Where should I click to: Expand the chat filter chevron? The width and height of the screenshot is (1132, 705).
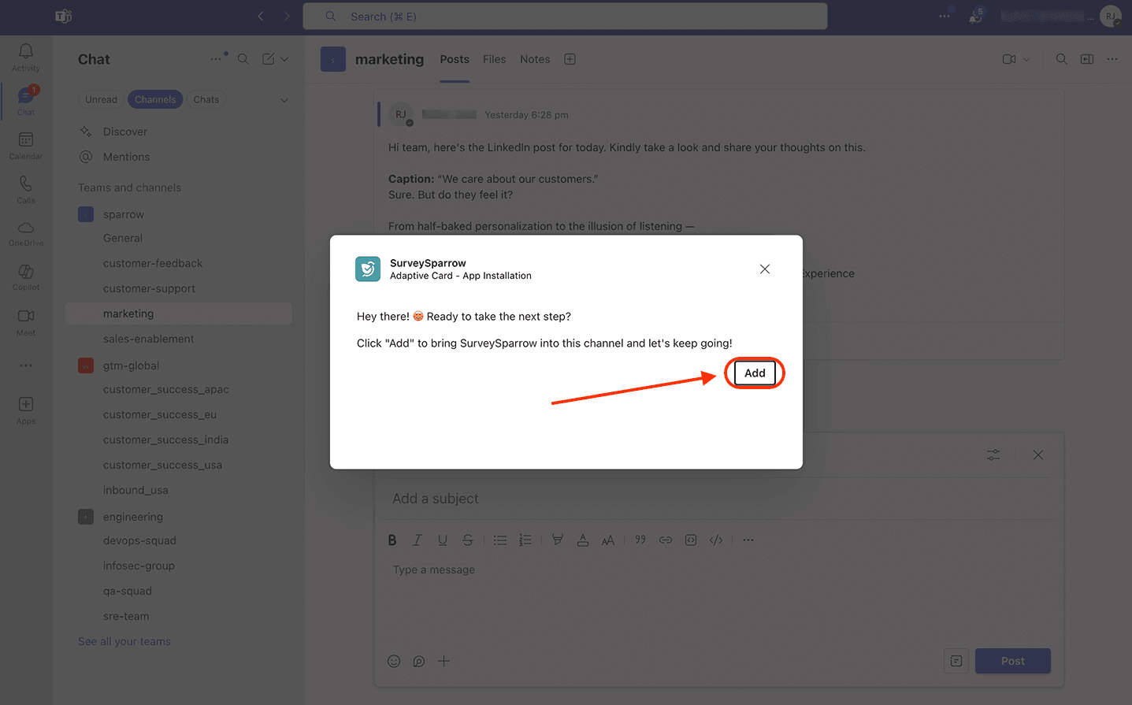pyautogui.click(x=284, y=100)
